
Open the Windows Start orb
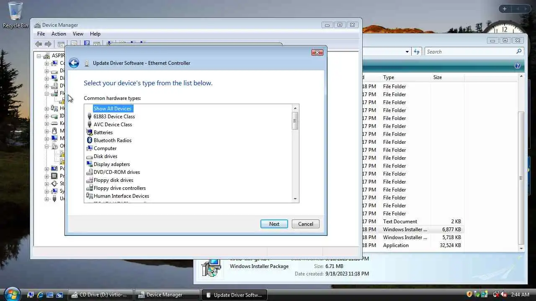click(12, 294)
